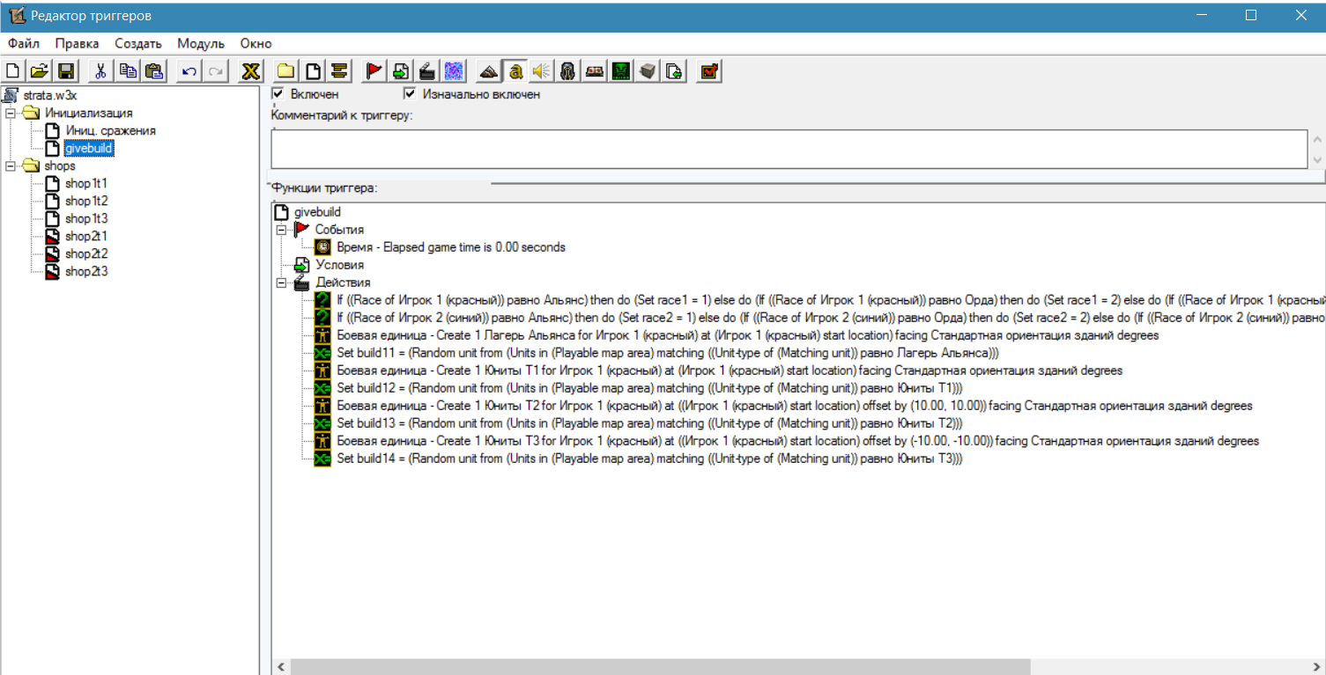The image size is (1326, 675).
Task: Open the Sound Editor speaker icon
Action: (x=542, y=71)
